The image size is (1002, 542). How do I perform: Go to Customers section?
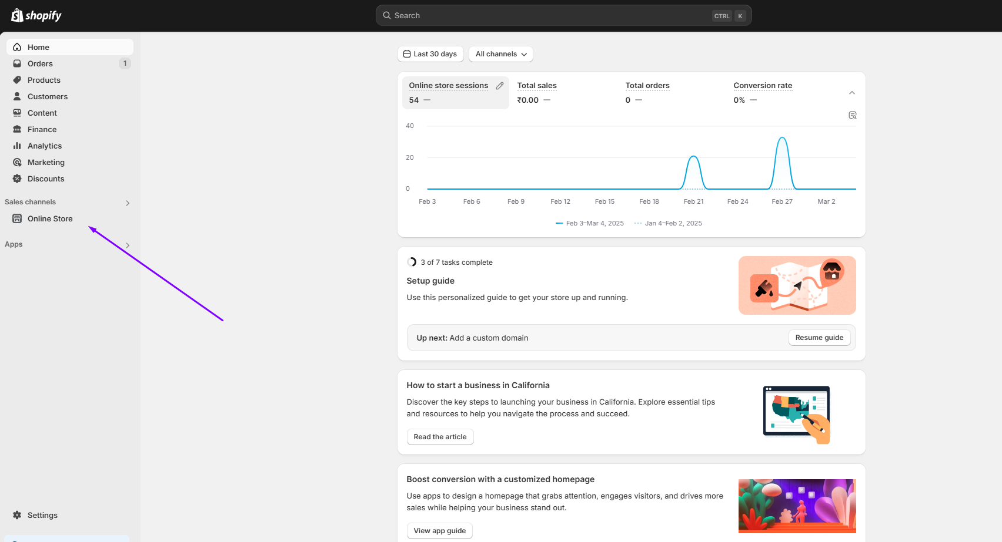pos(70,96)
